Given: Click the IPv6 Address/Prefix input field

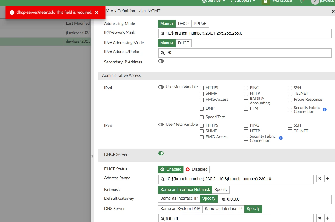Looking at the screenshot, I should point(245,53).
